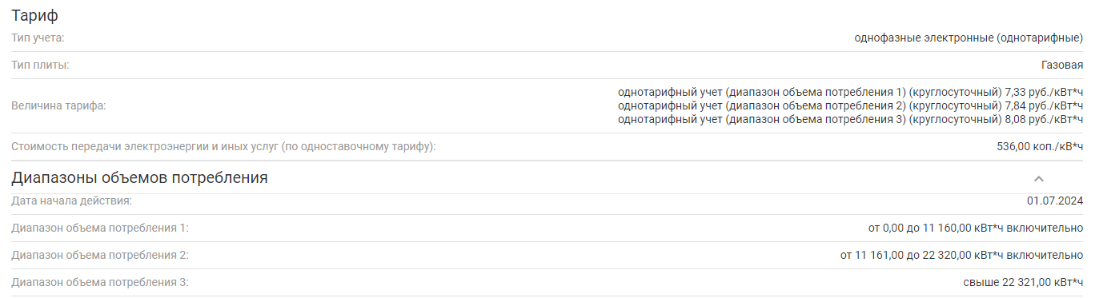Click the Величина тарифа label
Image resolution: width=1099 pixels, height=298 pixels.
(58, 105)
